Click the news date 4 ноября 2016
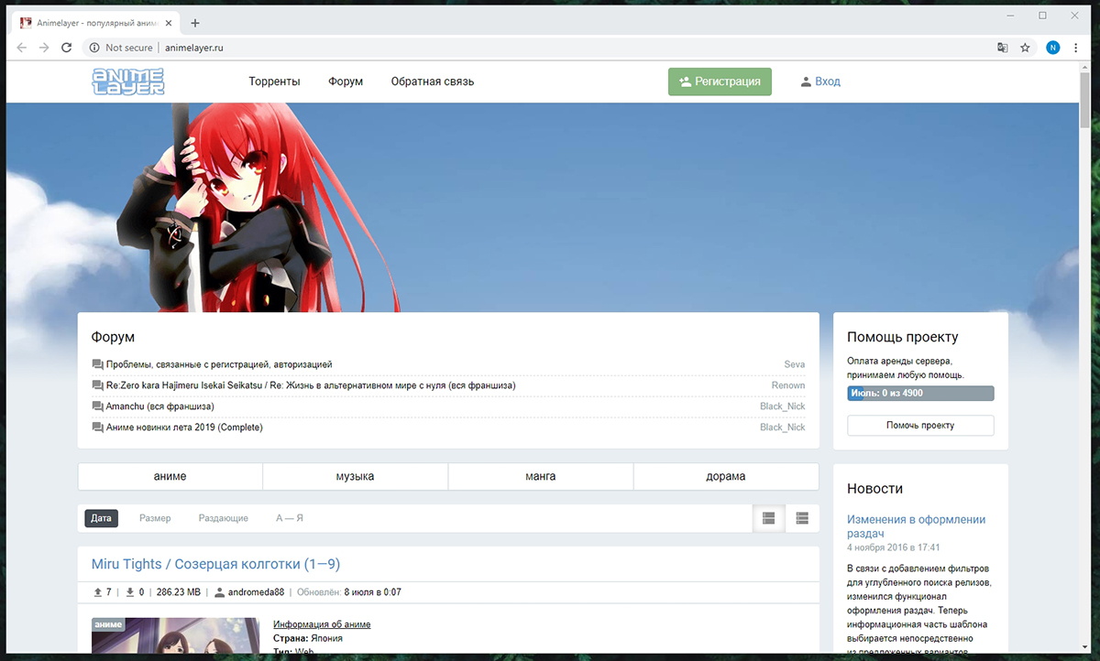Image resolution: width=1100 pixels, height=661 pixels. coord(894,547)
